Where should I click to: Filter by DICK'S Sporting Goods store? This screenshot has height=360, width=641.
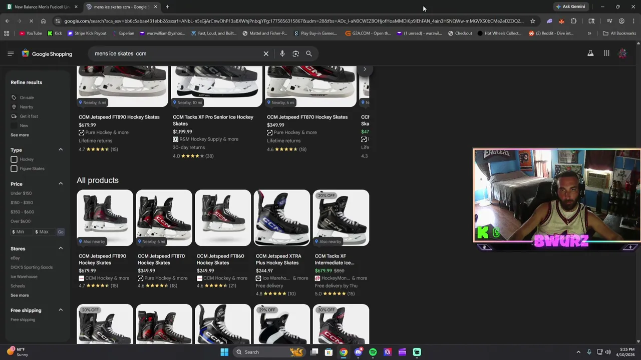coord(32,267)
